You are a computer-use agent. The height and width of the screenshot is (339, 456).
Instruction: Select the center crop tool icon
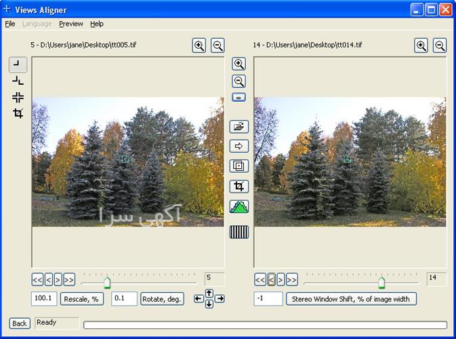click(239, 186)
